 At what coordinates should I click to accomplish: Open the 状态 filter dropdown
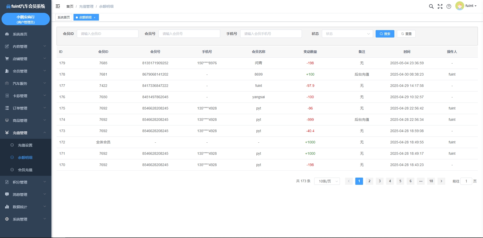coord(347,34)
